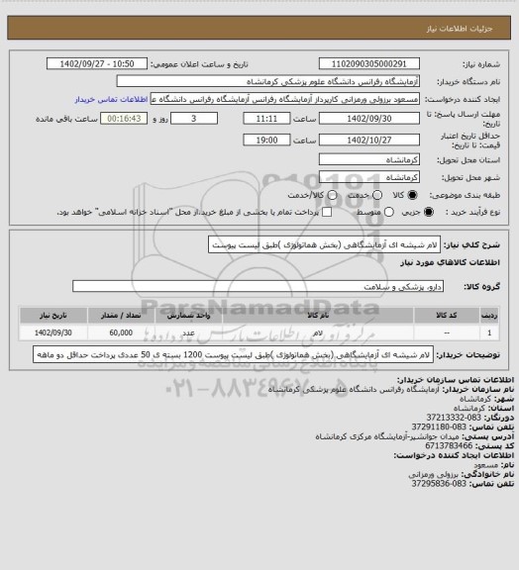519x570 pixels.
Task: Click the goods group field دارو، پزشکی و سلامت
Action: point(258,286)
